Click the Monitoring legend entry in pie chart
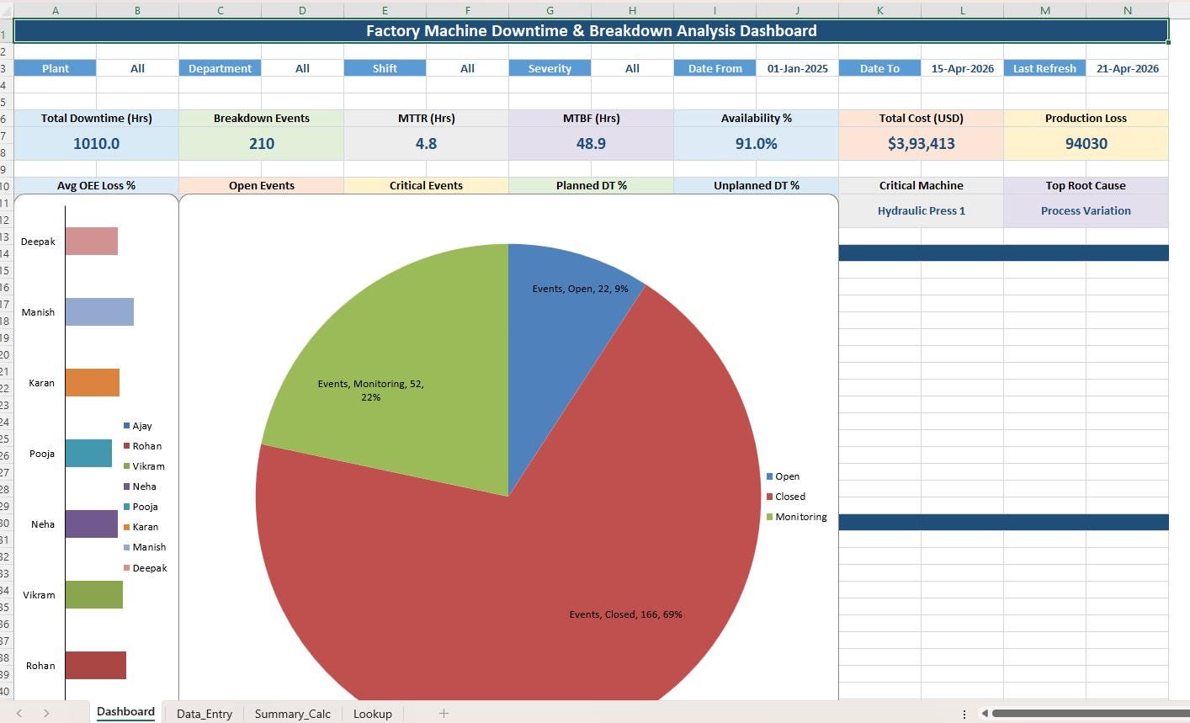The width and height of the screenshot is (1190, 723). click(796, 517)
